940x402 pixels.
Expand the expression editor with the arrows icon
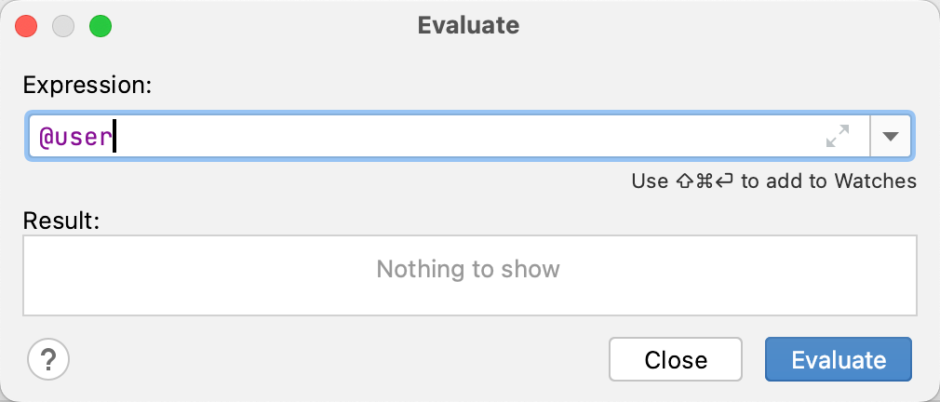(838, 137)
